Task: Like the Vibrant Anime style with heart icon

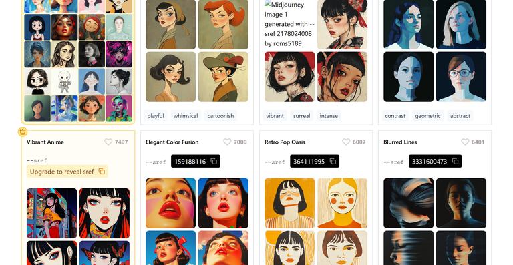Action: [x=108, y=142]
